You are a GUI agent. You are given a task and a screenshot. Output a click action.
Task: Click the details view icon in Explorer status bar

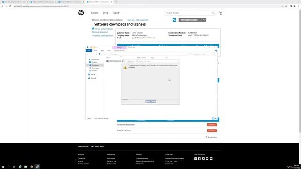[213, 118]
